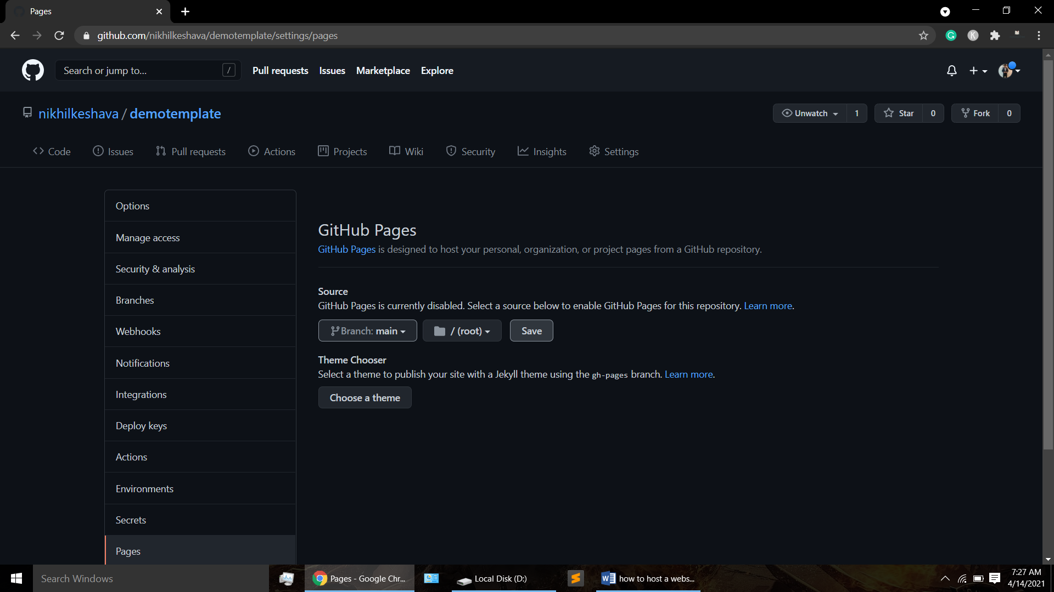Viewport: 1054px width, 592px height.
Task: Open the user avatar menu
Action: [1009, 70]
